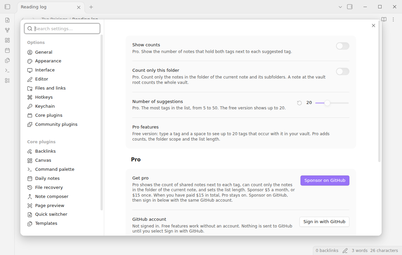Select the Reading log tab

pos(51,7)
